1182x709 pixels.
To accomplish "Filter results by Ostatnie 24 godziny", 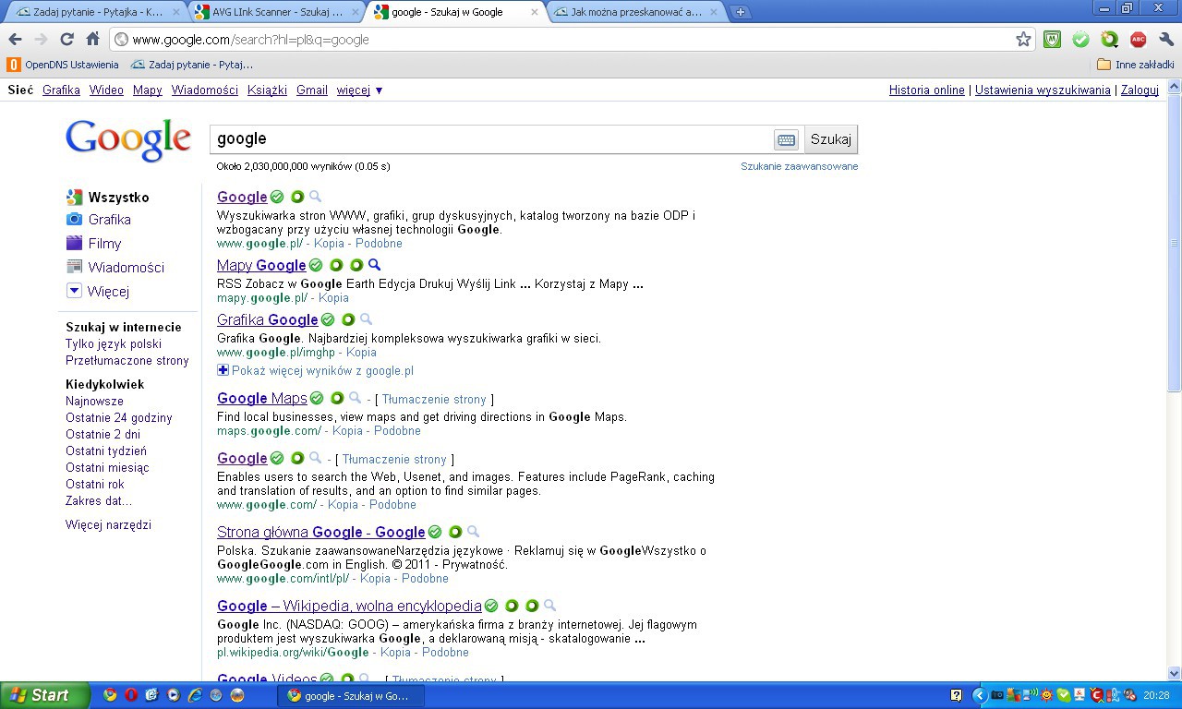I will click(119, 418).
